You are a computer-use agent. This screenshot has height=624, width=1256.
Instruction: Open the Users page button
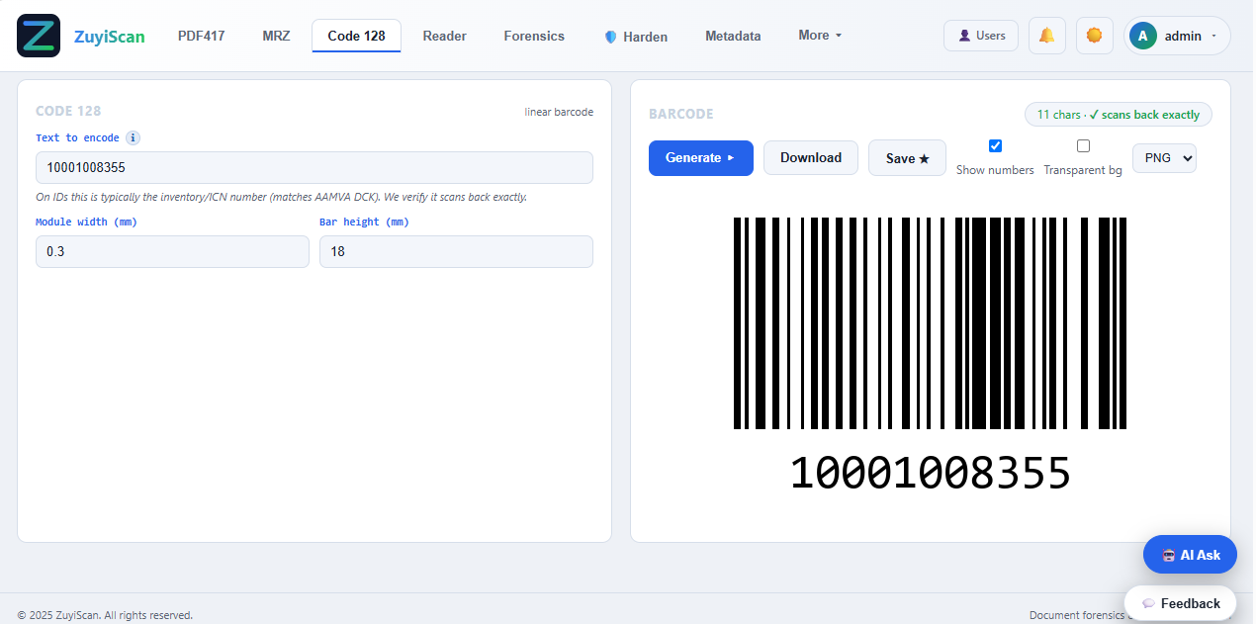(x=981, y=36)
